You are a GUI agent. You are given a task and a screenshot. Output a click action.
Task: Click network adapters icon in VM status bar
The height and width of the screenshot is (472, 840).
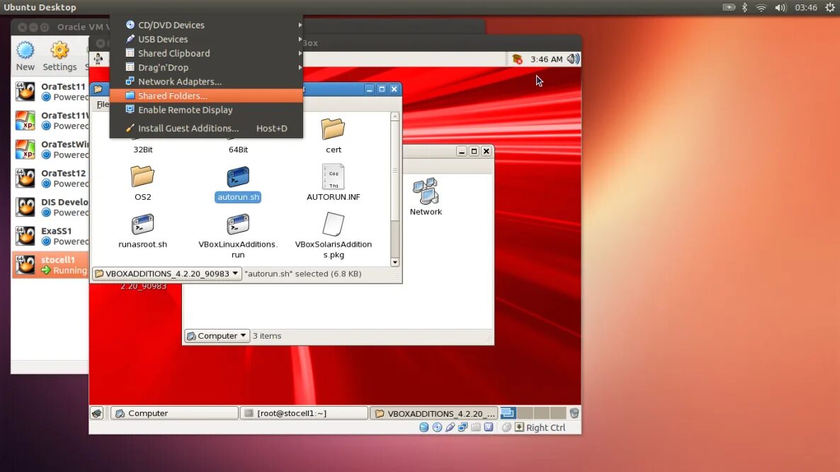pos(463,427)
